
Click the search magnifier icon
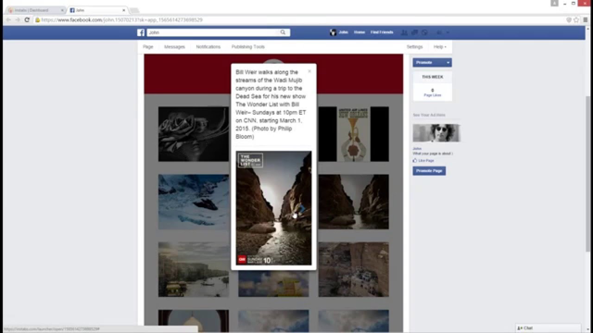[x=283, y=32]
